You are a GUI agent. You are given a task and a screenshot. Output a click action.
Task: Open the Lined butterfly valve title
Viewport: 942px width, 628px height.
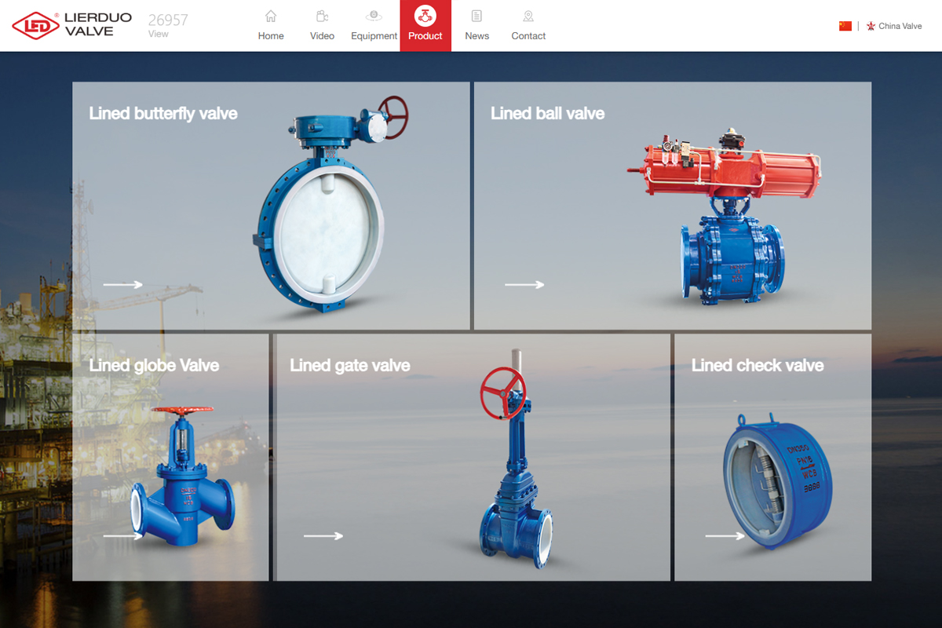click(x=163, y=114)
